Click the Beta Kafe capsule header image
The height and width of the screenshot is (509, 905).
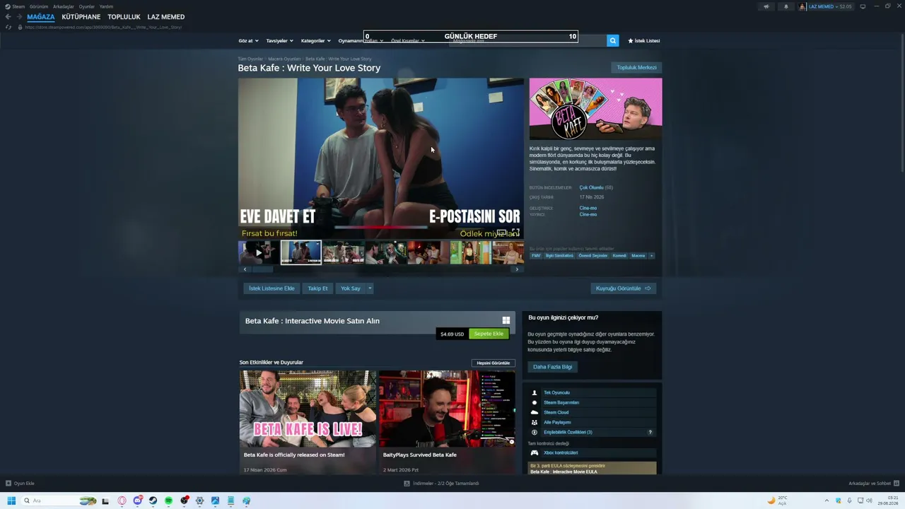(x=595, y=109)
